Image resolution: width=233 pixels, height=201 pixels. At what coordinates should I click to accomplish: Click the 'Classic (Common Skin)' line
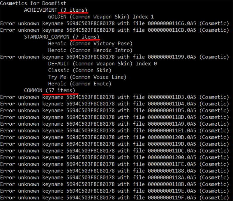tap(80, 70)
